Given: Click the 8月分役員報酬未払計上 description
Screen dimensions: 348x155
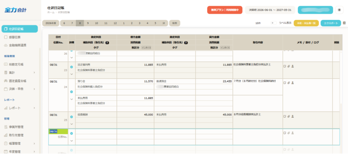Looking at the screenshot, I should (247, 115).
